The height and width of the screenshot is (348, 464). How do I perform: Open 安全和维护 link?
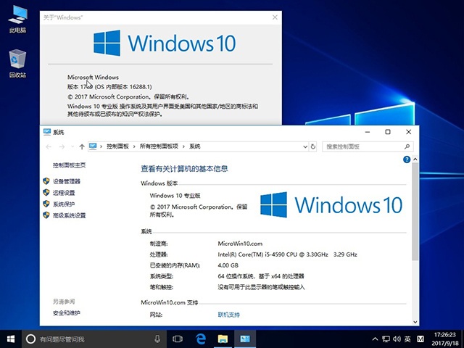[x=66, y=312]
